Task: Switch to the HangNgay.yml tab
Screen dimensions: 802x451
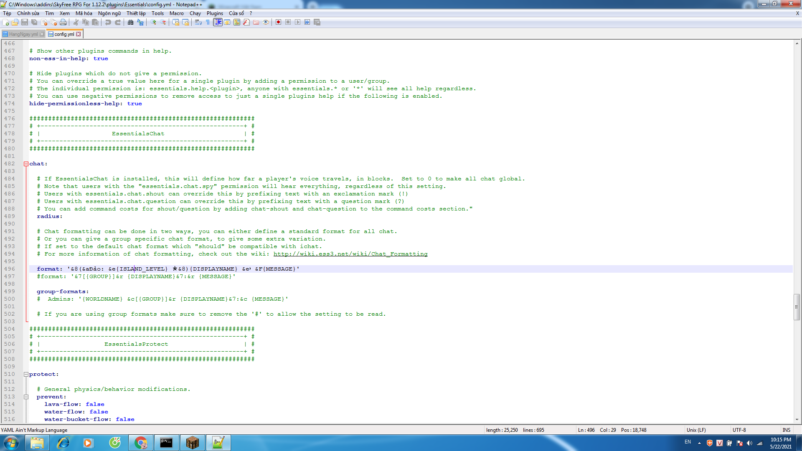Action: coord(23,34)
